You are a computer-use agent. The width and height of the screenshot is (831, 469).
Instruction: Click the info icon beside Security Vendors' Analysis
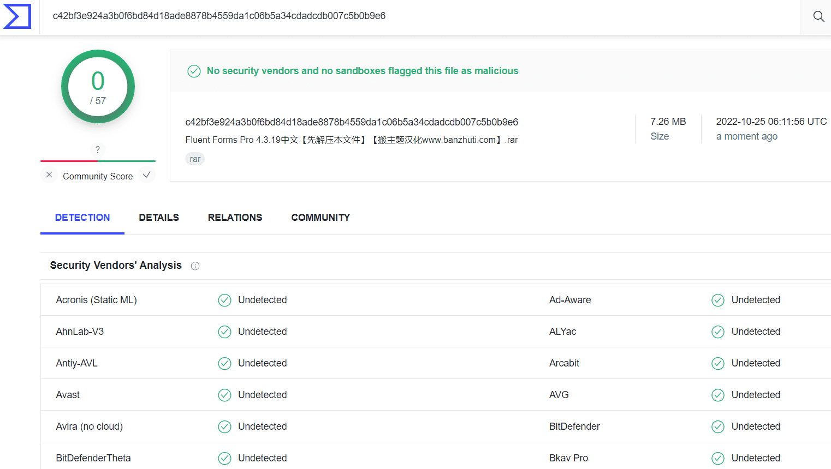tap(195, 266)
